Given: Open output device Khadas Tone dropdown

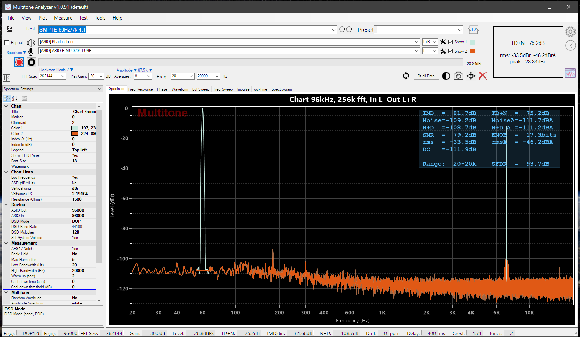Looking at the screenshot, I should coord(417,42).
